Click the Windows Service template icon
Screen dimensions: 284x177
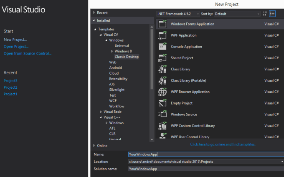click(162, 115)
